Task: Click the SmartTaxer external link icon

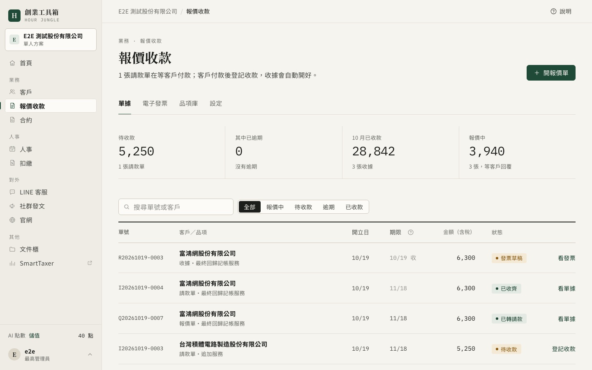Action: [x=90, y=263]
